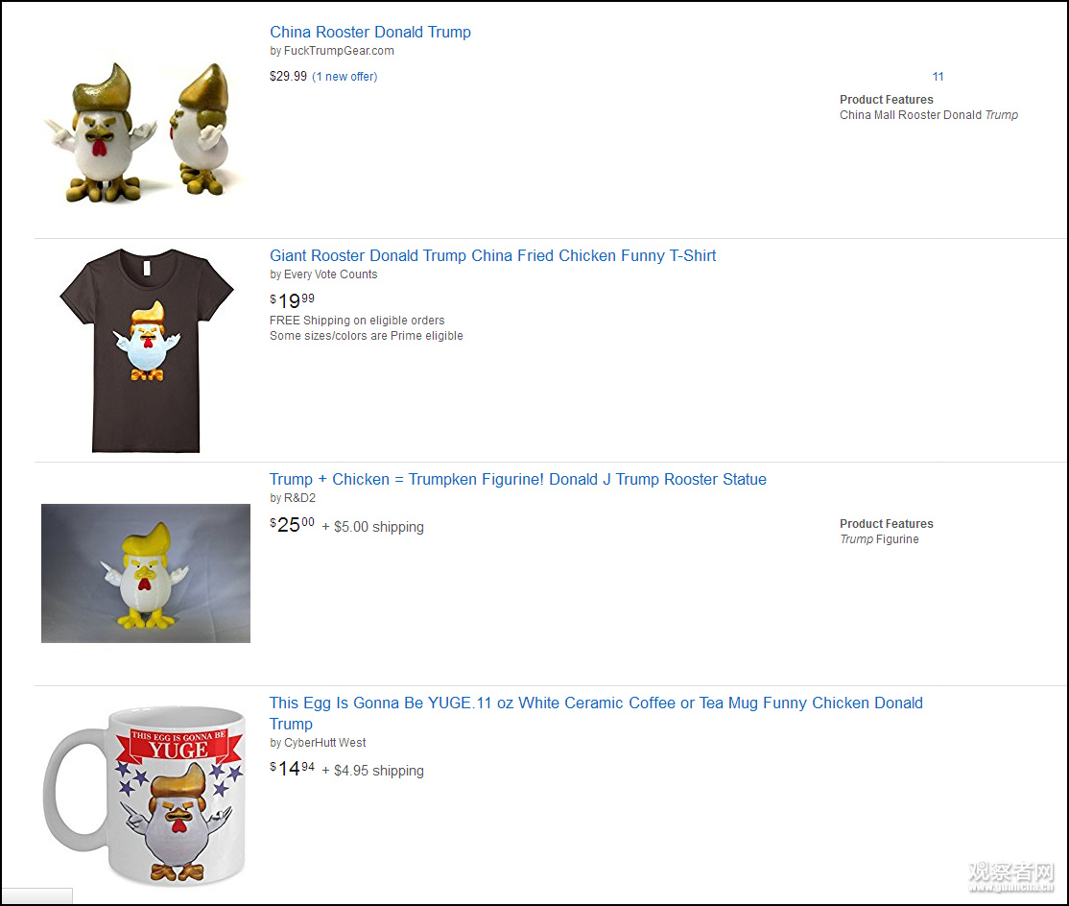Open the 11 customer reviews count
The image size is (1069, 906).
938,77
